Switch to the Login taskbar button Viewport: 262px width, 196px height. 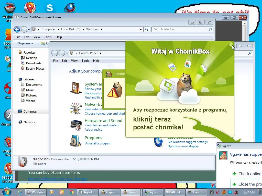point(110,192)
